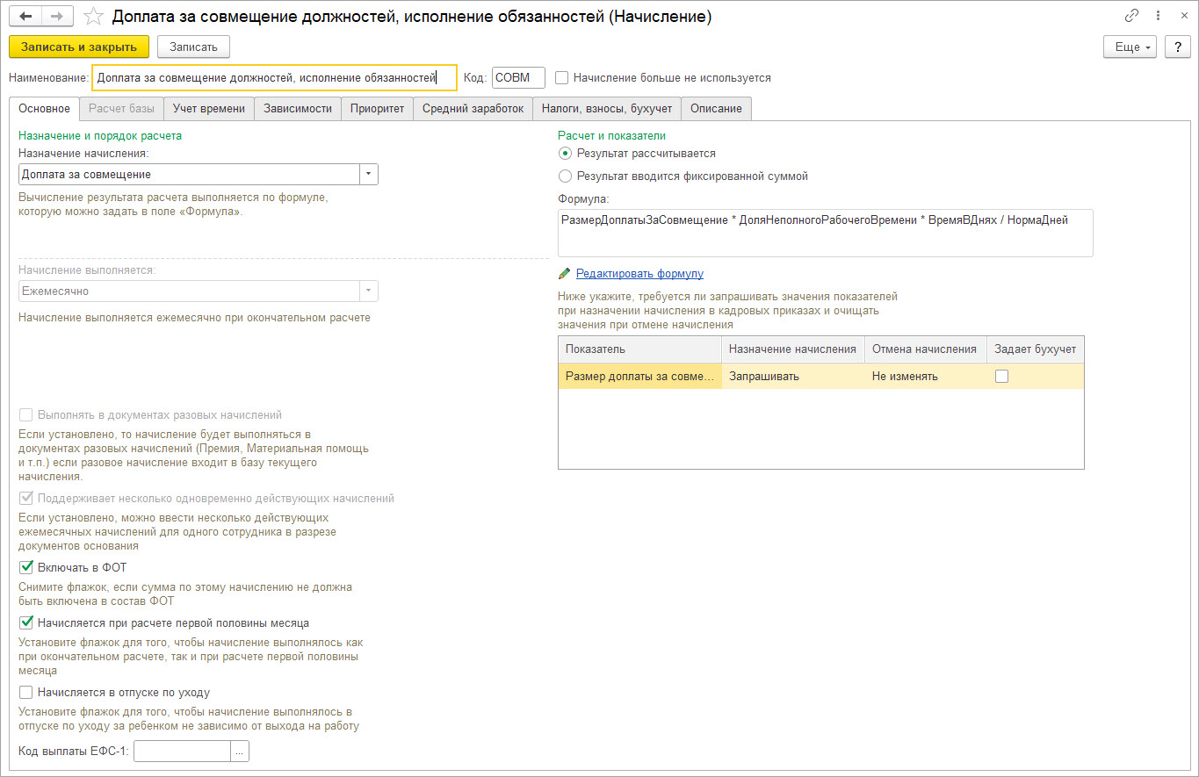Click the Не изменять cell in table
The width and height of the screenshot is (1199, 777).
point(926,376)
